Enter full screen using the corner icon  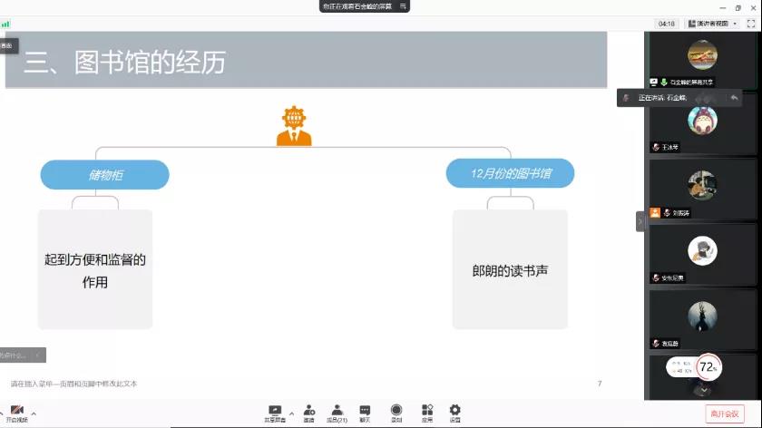[749, 23]
